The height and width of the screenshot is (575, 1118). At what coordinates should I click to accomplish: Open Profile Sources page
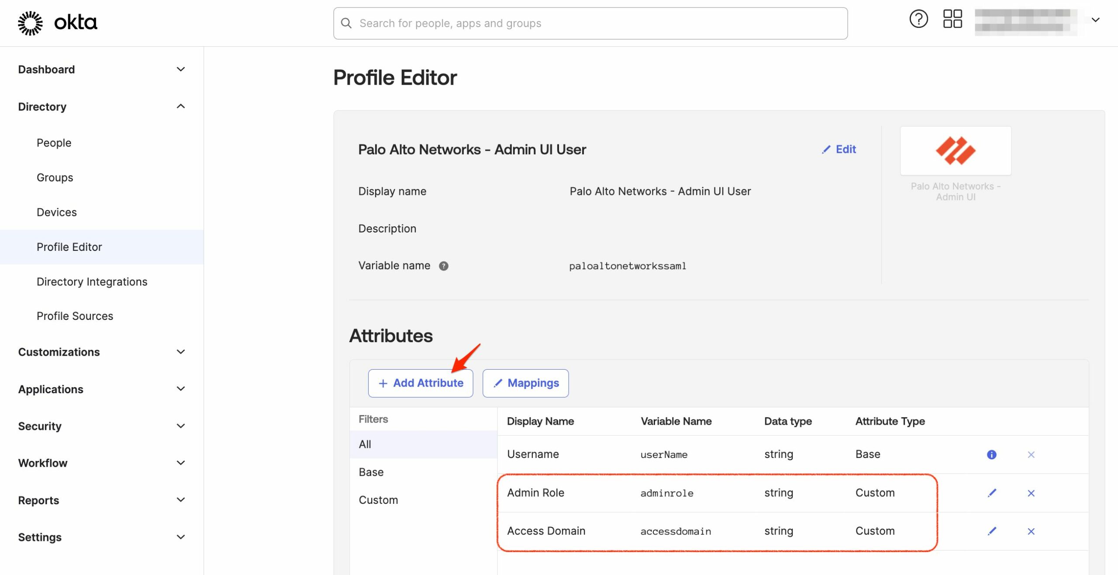tap(75, 316)
